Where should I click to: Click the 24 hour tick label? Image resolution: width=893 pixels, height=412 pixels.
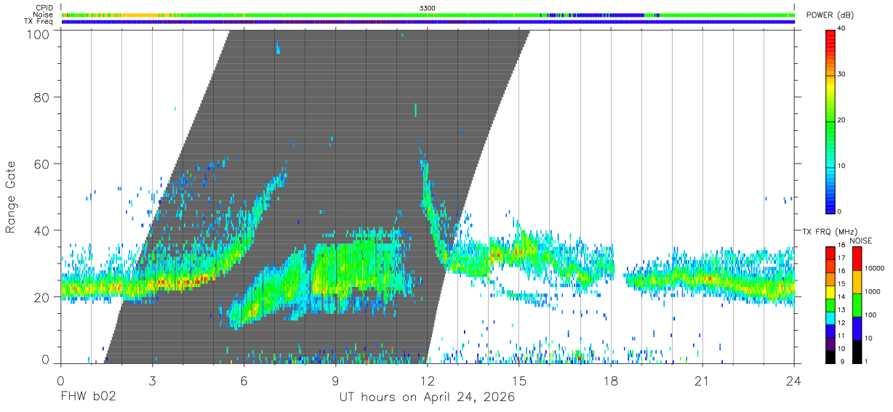click(x=793, y=380)
